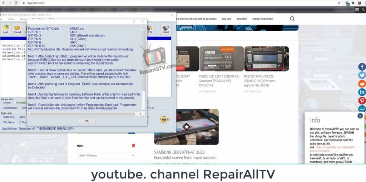Close the Info popup
366x182 pixels.
pos(360,116)
